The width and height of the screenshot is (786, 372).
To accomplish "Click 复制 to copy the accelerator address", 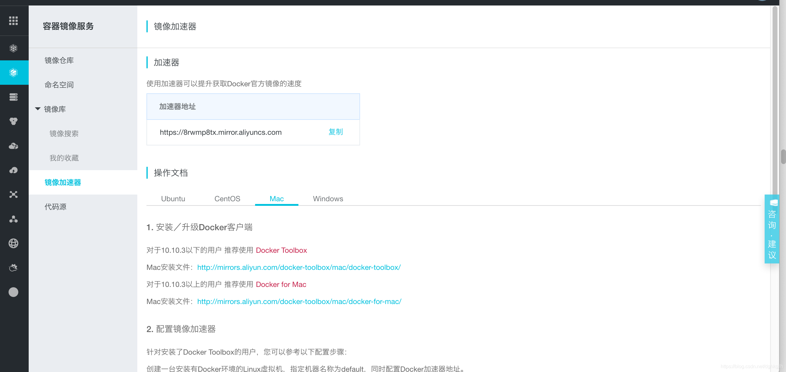I will click(x=336, y=132).
